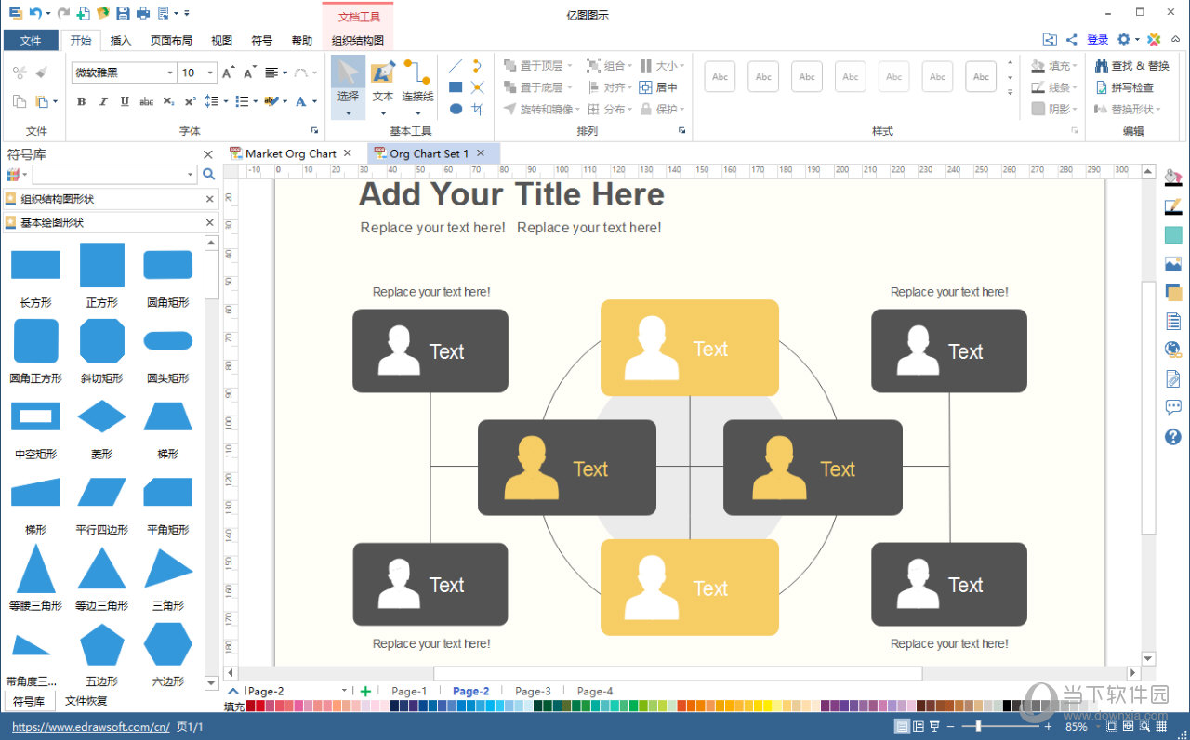Click the Print icon in quick access toolbar
The image size is (1190, 740).
point(142,13)
